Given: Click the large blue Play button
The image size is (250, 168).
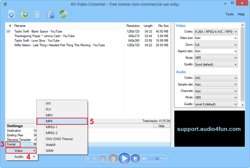Looking at the screenshot, I should (124, 158).
